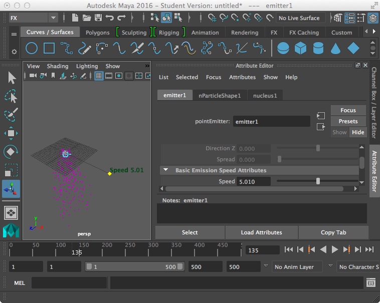Click the Script Editor icon
Viewport: 380px width, 303px height.
(x=371, y=282)
